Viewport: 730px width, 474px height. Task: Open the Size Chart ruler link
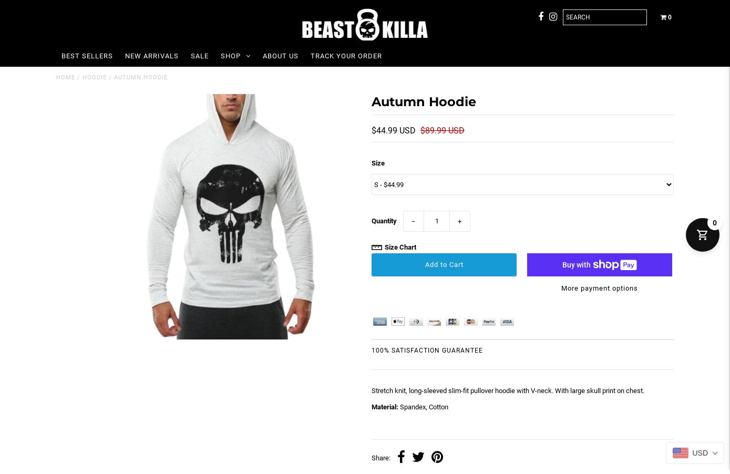[x=394, y=247]
